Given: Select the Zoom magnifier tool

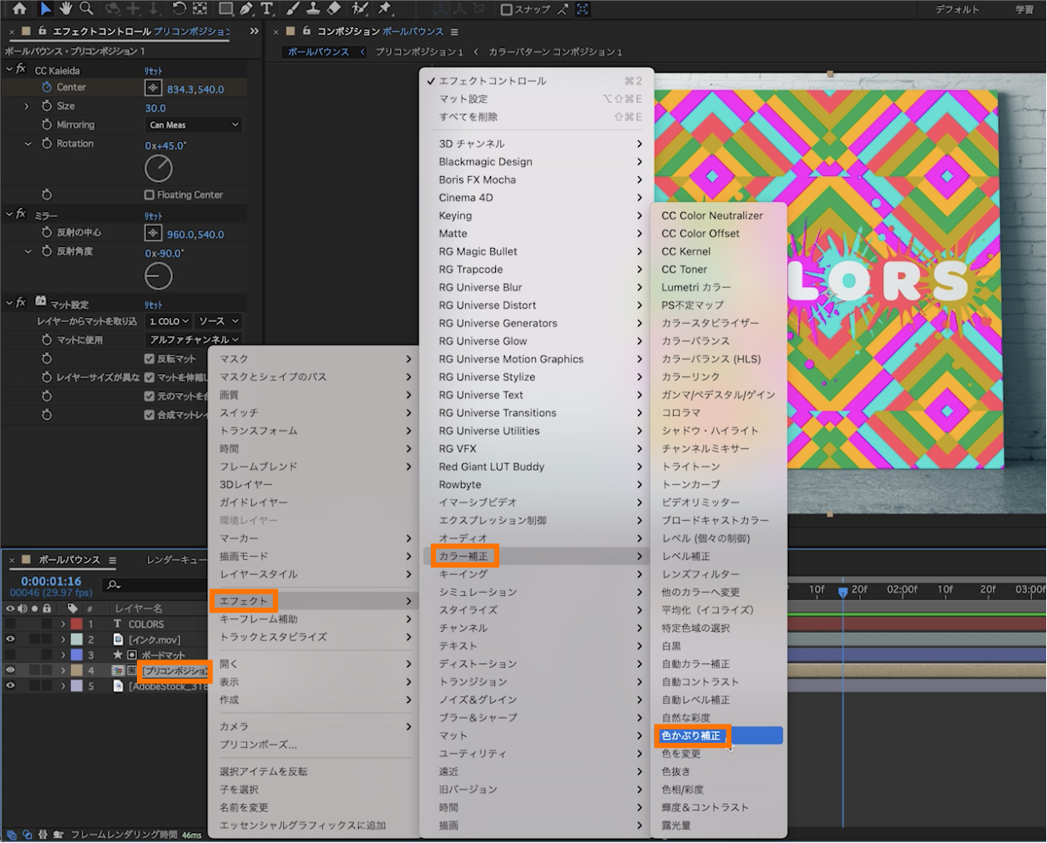Looking at the screenshot, I should [85, 8].
